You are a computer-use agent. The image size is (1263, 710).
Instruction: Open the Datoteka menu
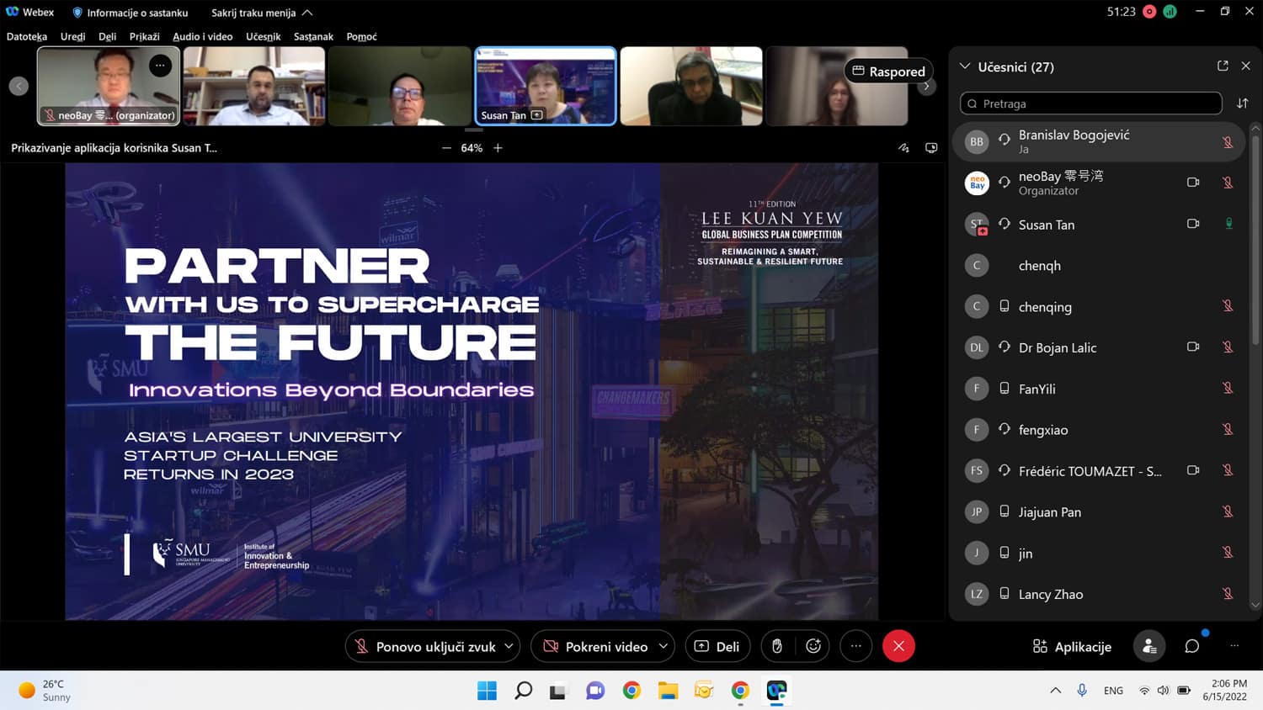(27, 36)
